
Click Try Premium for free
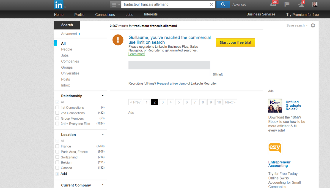(302, 15)
